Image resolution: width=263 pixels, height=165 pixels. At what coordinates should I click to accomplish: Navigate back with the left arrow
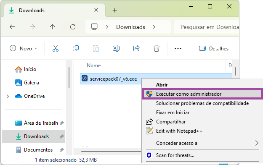[x=12, y=27]
